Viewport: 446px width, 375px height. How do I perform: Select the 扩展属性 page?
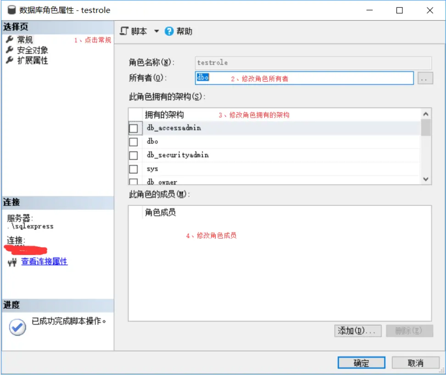[x=33, y=60]
